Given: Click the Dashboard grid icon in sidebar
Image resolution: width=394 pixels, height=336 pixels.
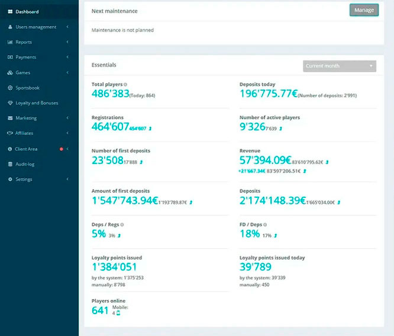Looking at the screenshot, I should coord(10,12).
